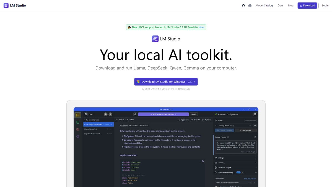Click the Implementation heading in chat
The image size is (332, 187).
[128, 155]
